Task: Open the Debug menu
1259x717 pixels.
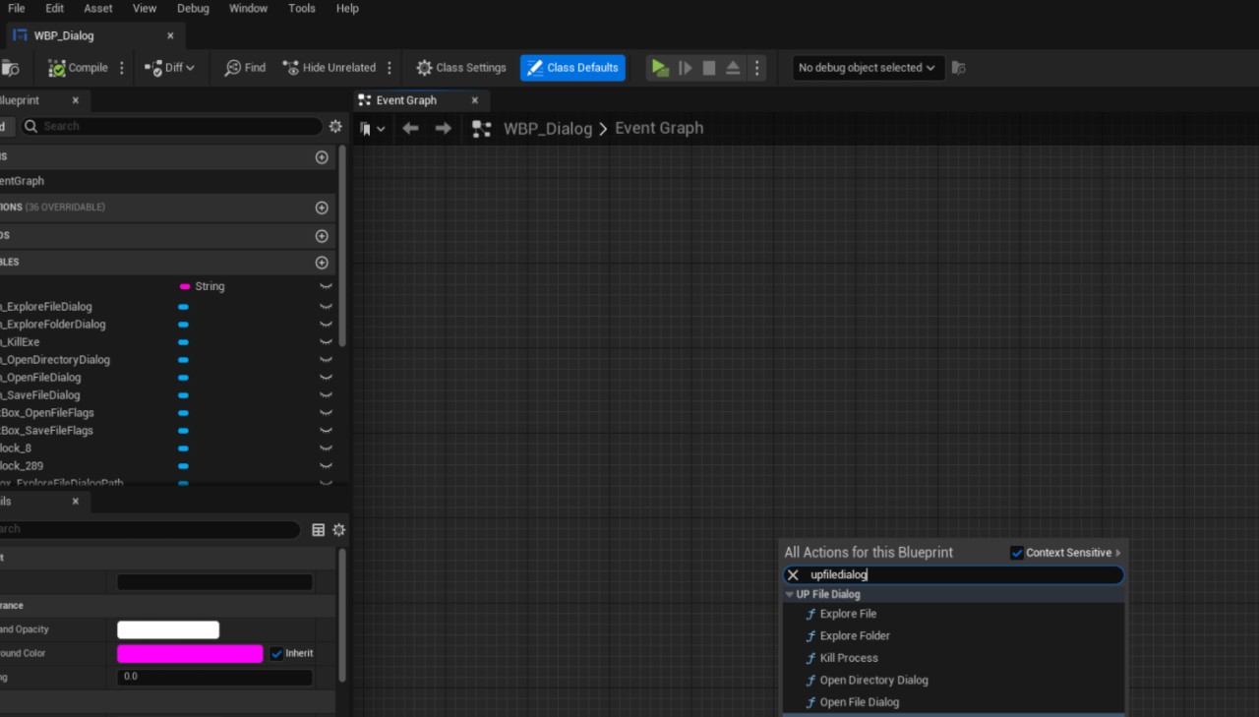Action: (193, 8)
